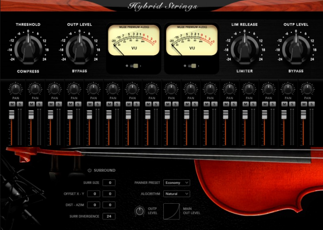
Task: Mute the last mixer channel
Action: point(303,104)
